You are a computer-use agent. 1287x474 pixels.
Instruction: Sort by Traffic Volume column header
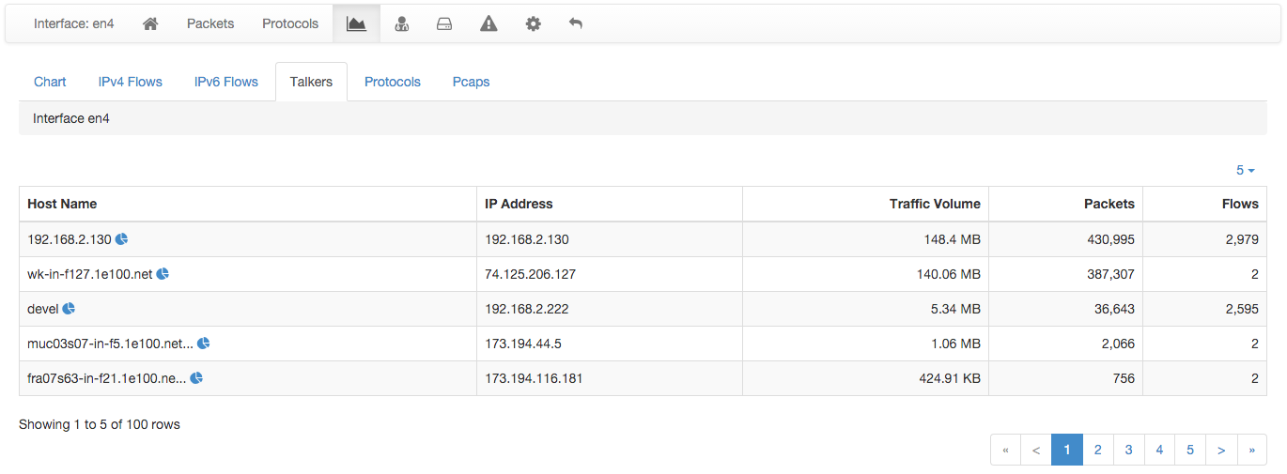tap(935, 204)
